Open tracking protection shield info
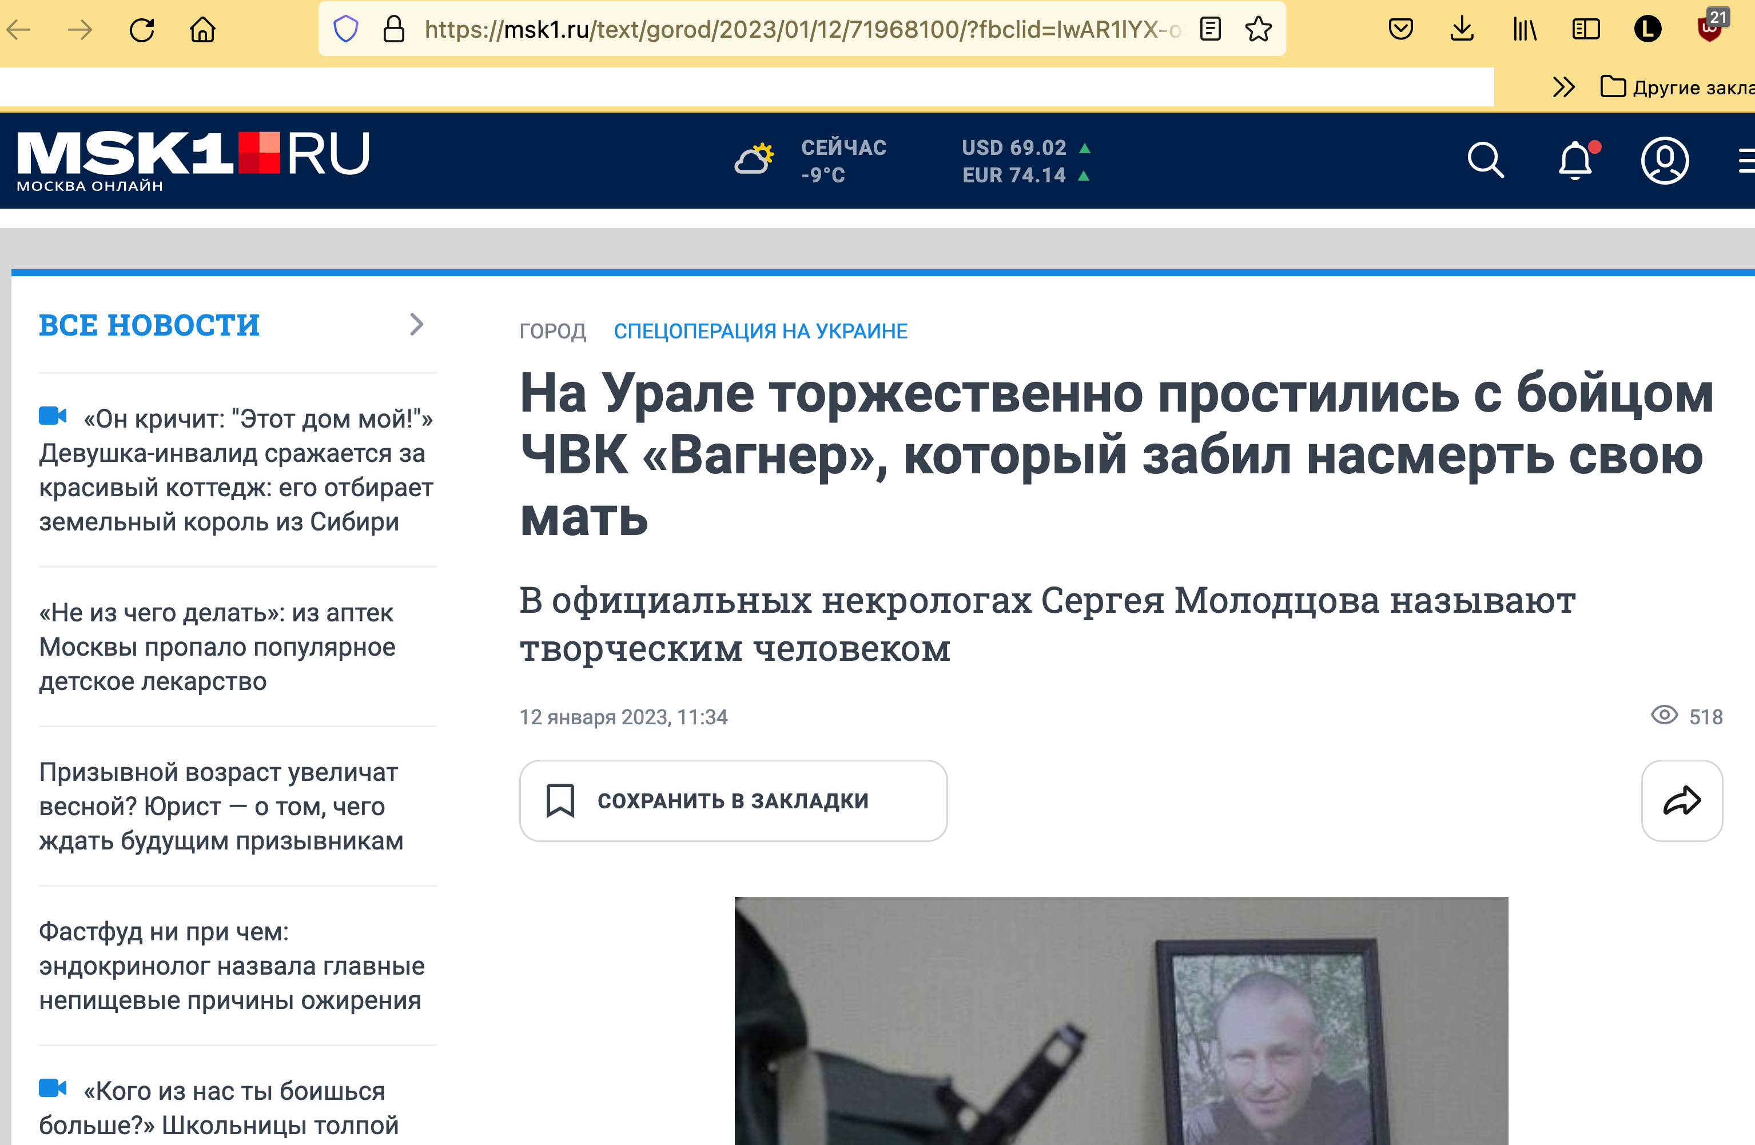Viewport: 1755px width, 1145px height. click(x=346, y=30)
